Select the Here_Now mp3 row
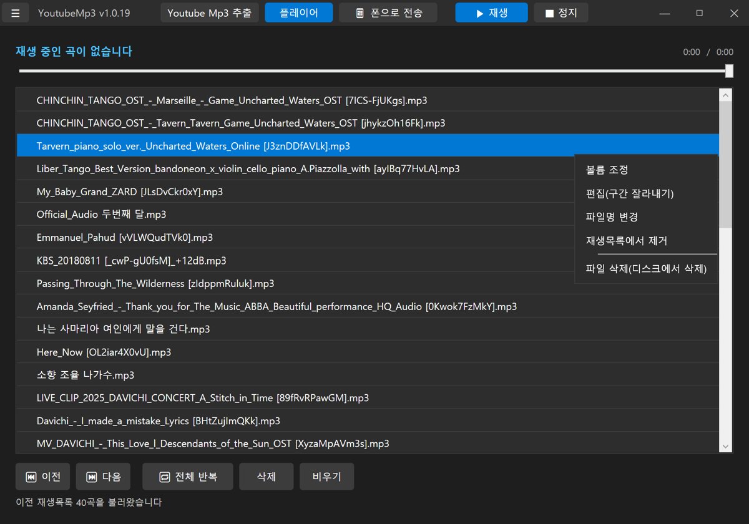The height and width of the screenshot is (524, 749). pyautogui.click(x=368, y=352)
